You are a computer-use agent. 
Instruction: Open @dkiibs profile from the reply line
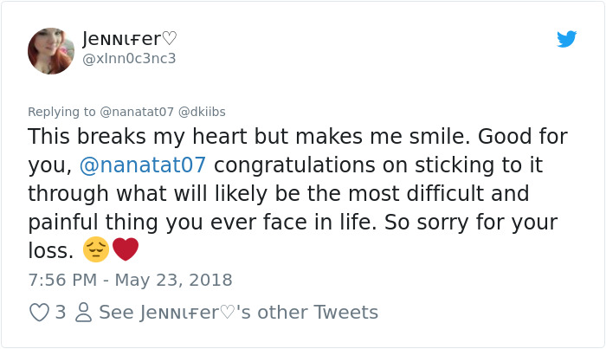pos(204,111)
